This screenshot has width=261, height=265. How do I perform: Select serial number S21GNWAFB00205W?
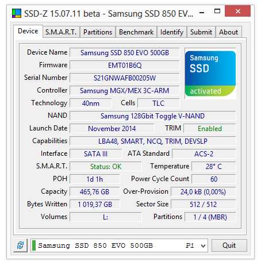[125, 78]
